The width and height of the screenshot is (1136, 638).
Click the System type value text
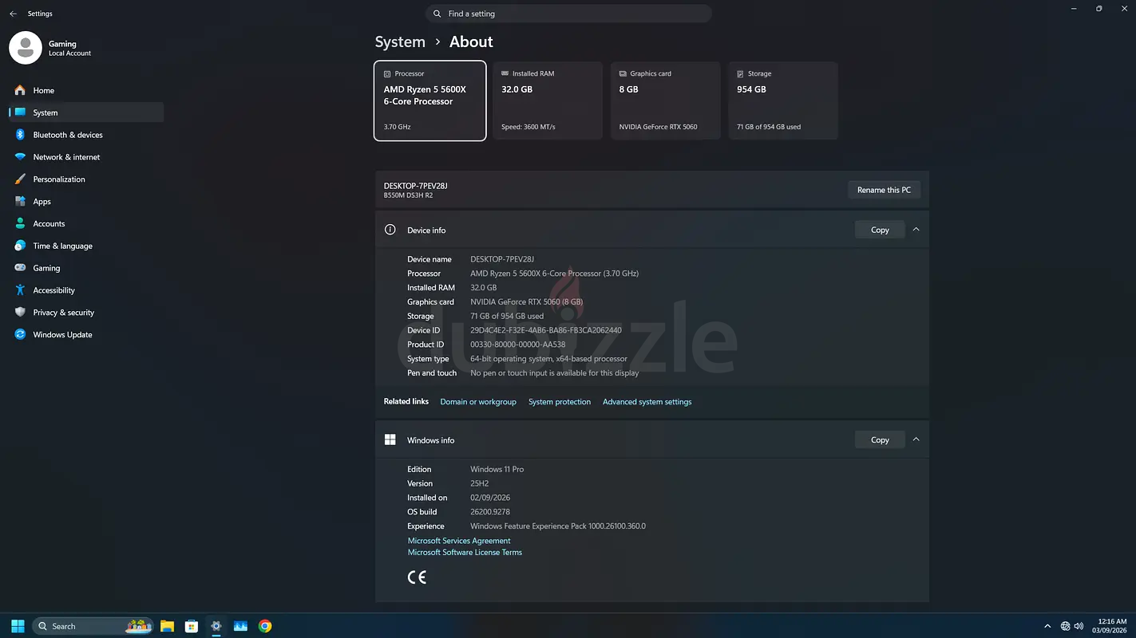(x=549, y=359)
